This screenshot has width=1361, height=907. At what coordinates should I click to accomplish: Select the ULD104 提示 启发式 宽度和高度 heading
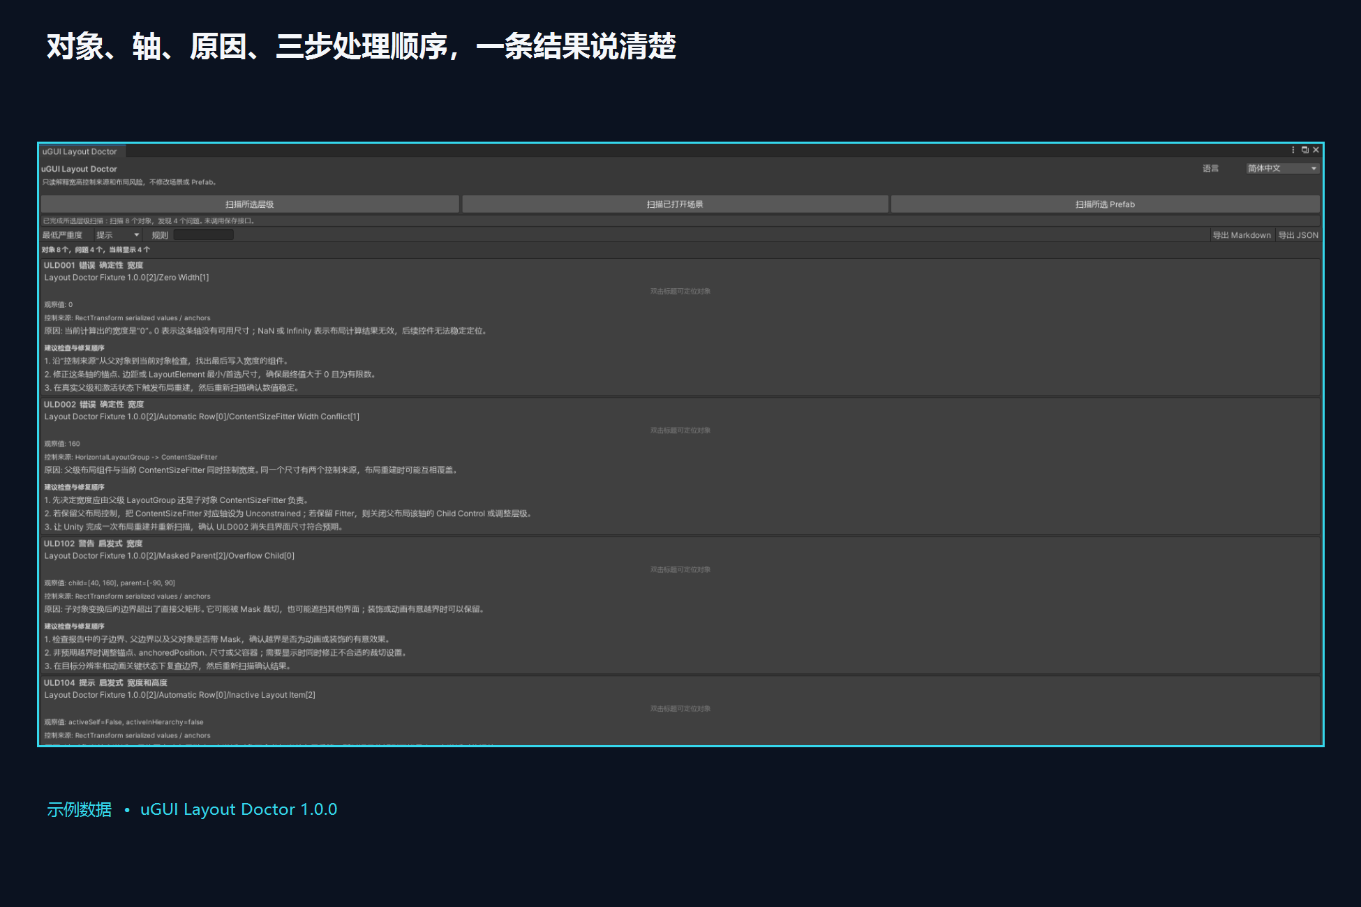105,683
